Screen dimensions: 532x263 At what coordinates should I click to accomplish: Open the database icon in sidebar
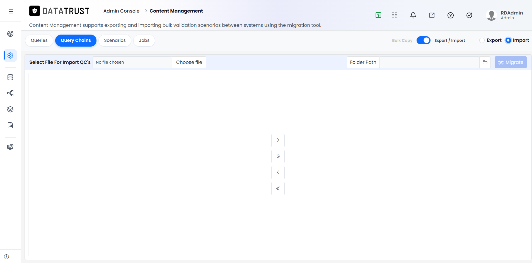click(x=10, y=77)
